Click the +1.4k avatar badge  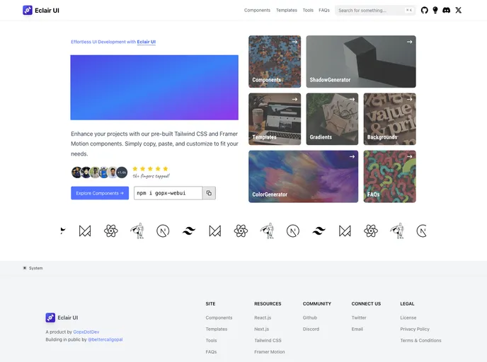pyautogui.click(x=122, y=172)
